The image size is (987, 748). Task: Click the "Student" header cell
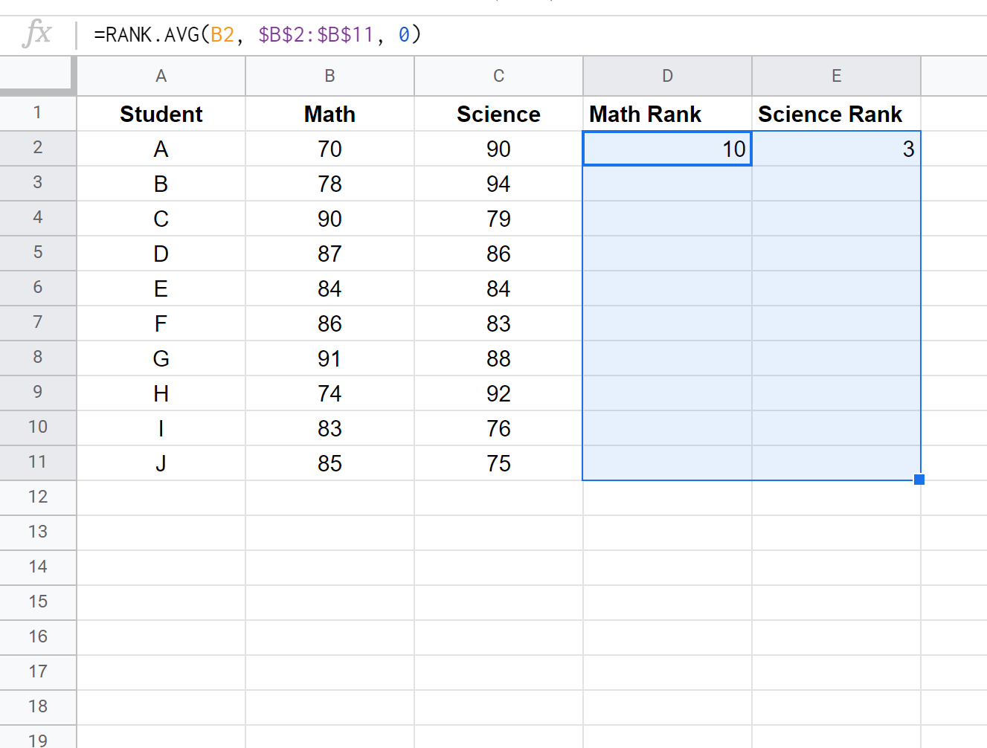(x=161, y=114)
